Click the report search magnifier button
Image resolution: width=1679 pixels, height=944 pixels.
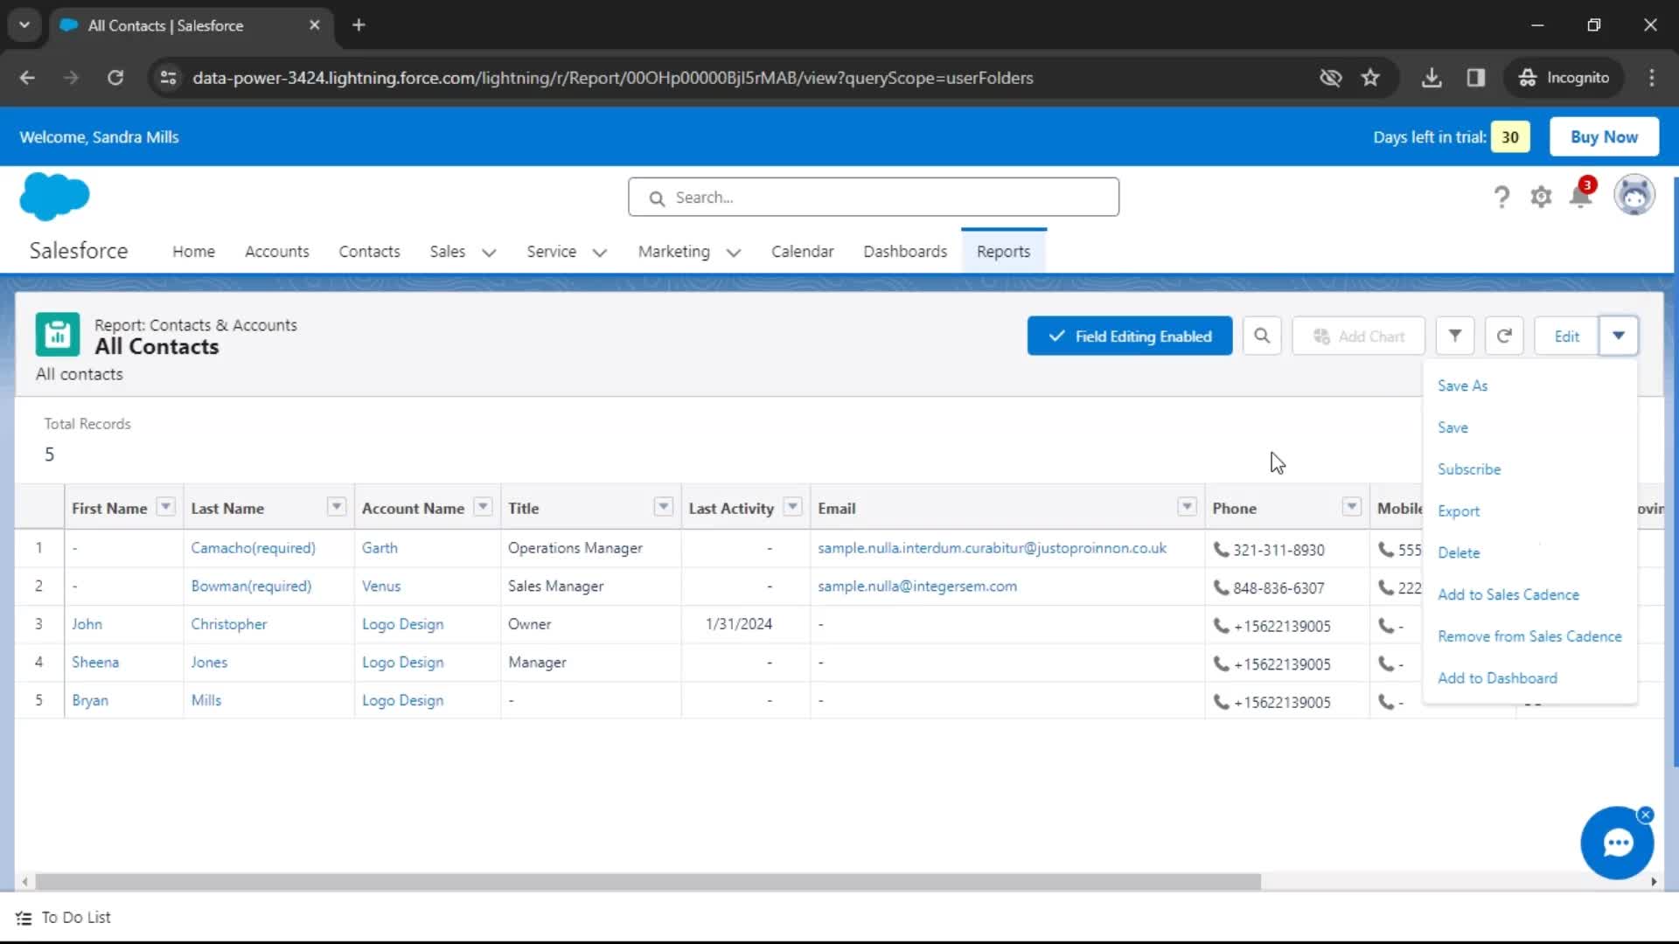(x=1262, y=336)
